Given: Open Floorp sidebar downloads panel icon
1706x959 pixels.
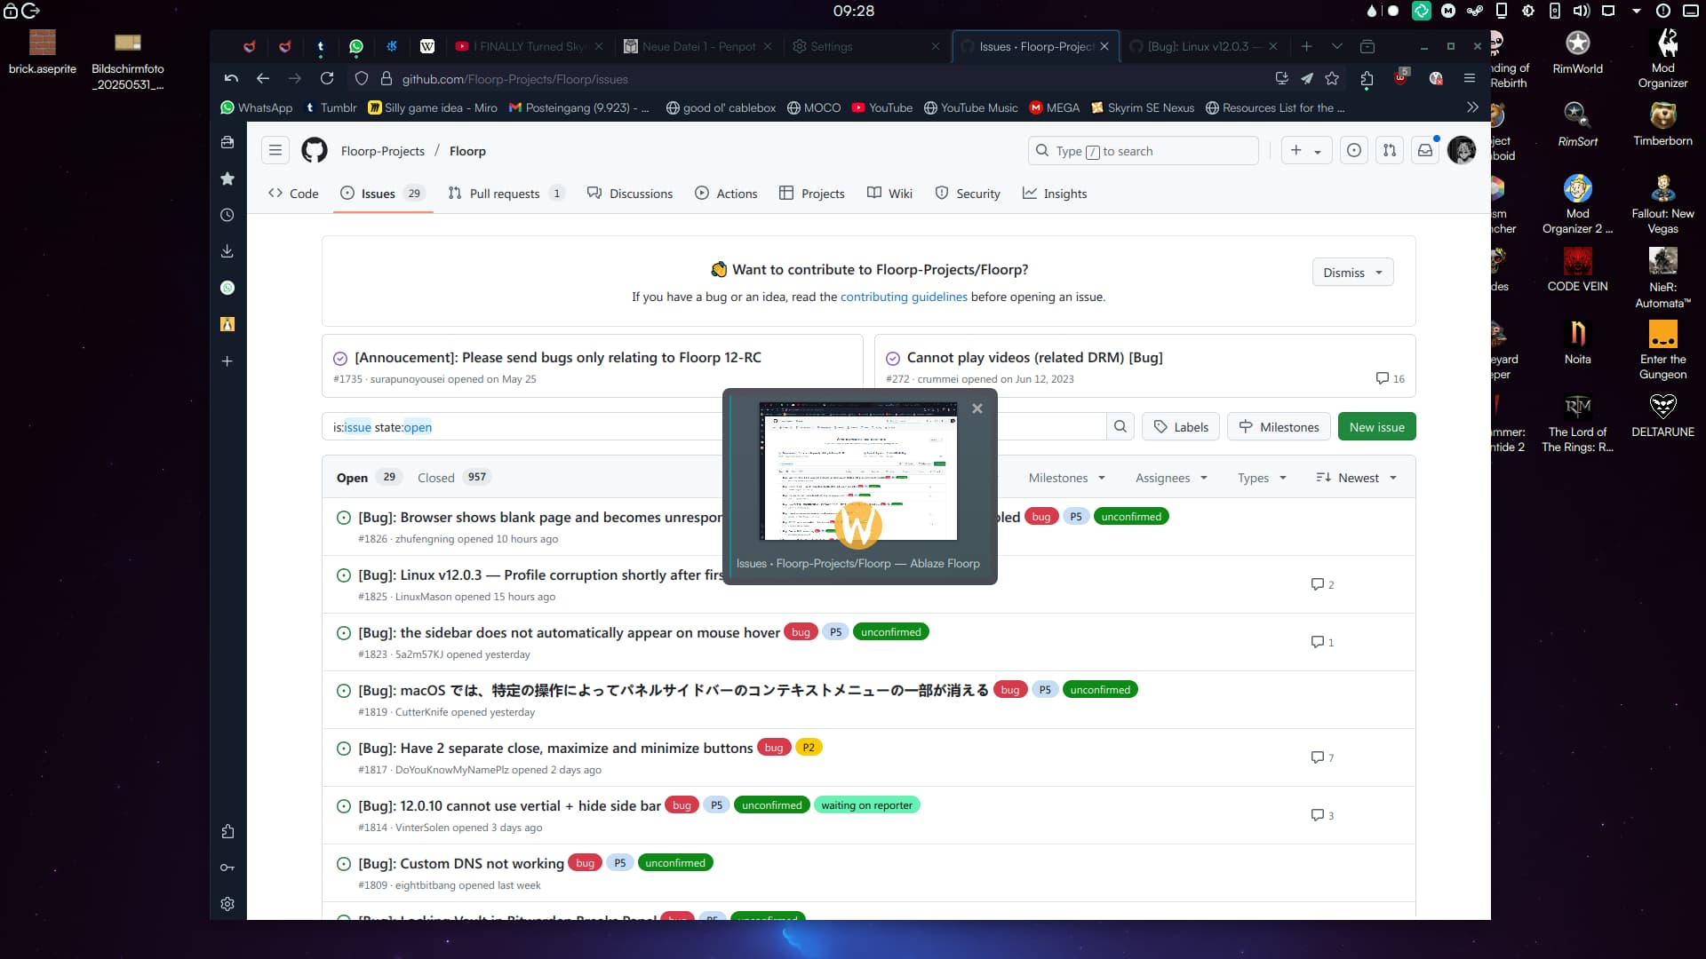Looking at the screenshot, I should 227,251.
